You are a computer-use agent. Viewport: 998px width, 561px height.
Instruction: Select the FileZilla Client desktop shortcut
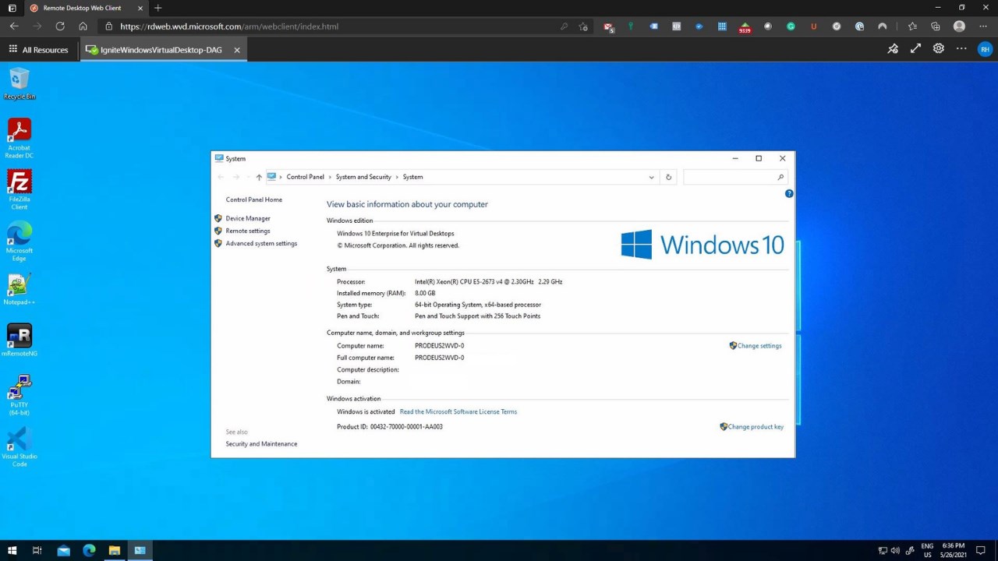[19, 189]
